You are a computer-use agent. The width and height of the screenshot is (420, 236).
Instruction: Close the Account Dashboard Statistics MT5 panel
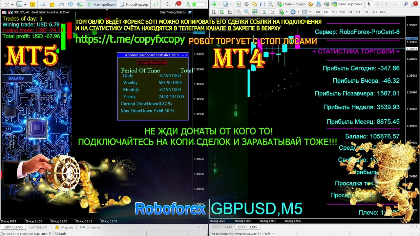[187, 55]
